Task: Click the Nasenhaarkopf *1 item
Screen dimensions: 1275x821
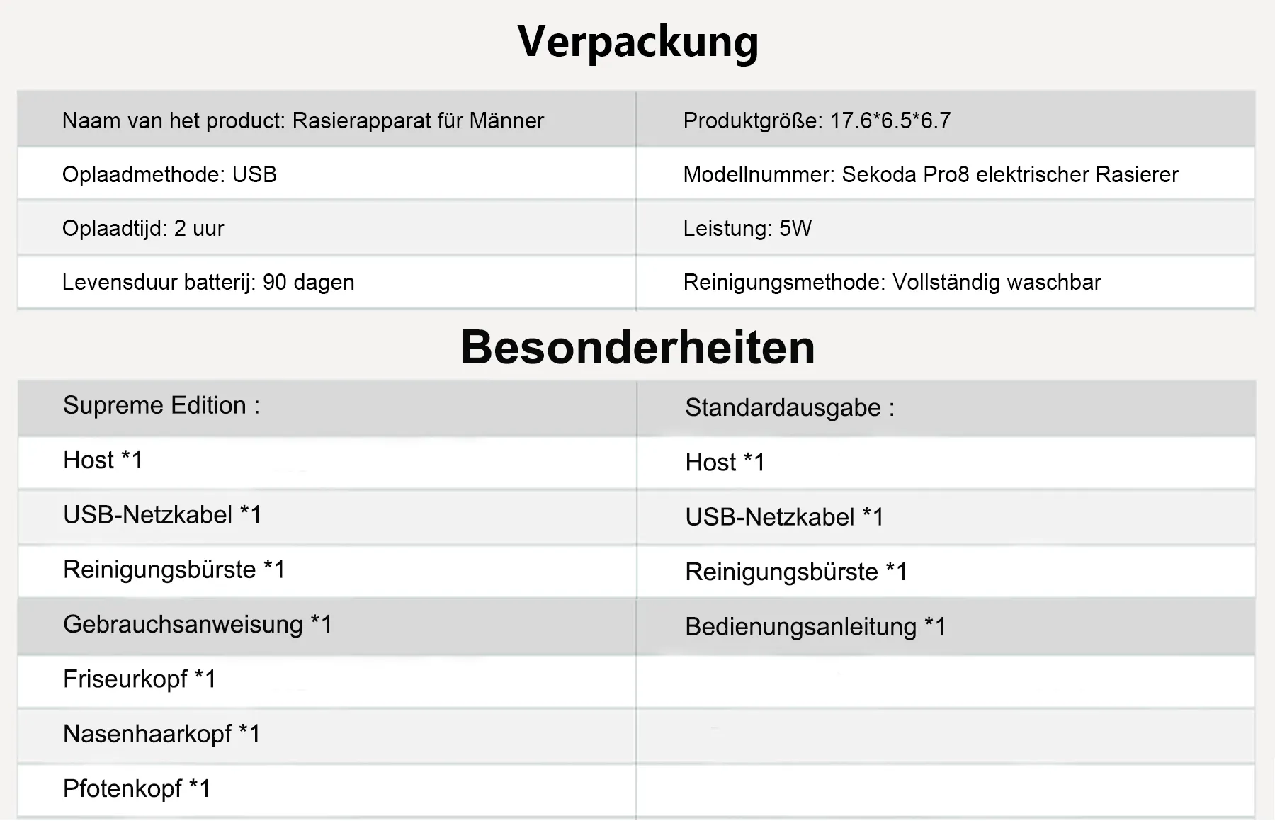Action: pos(161,734)
